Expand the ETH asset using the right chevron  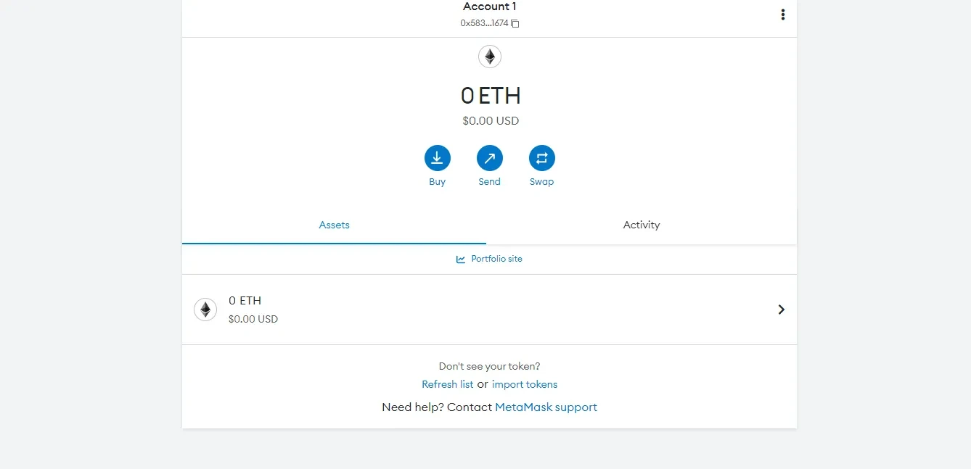point(781,310)
